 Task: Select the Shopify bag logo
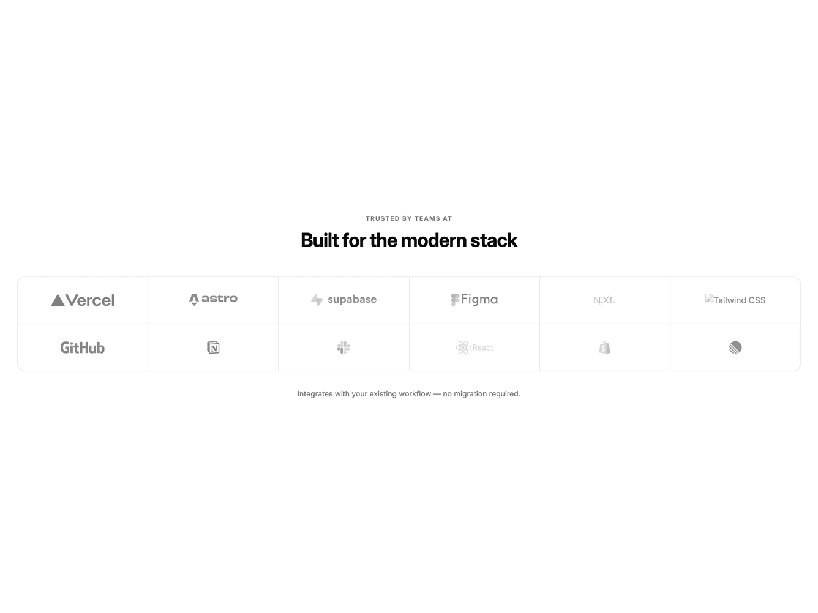pyautogui.click(x=605, y=347)
